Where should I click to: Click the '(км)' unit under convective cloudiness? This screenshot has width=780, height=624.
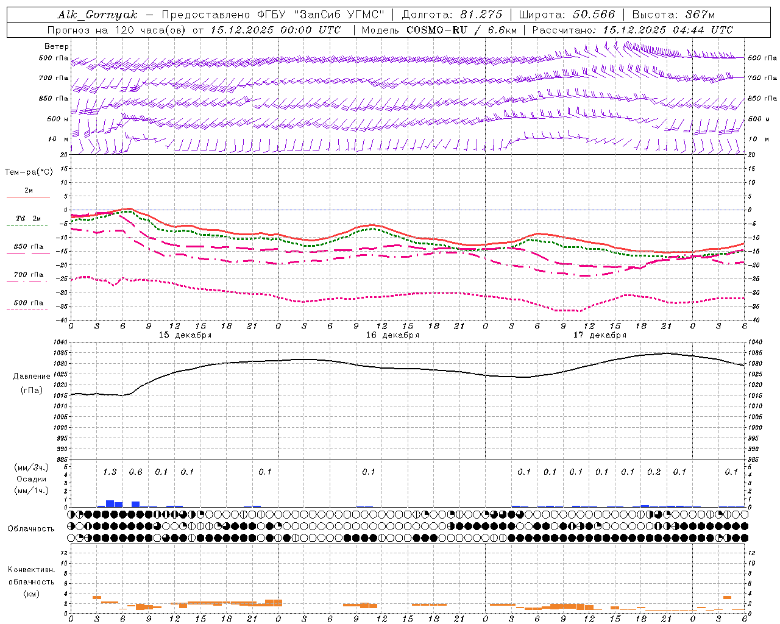[32, 594]
